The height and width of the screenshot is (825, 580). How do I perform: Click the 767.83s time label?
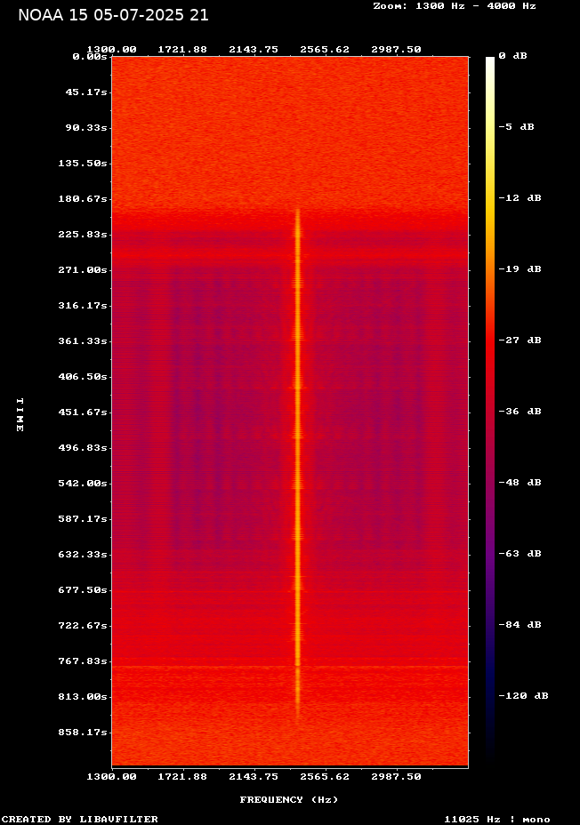point(83,661)
